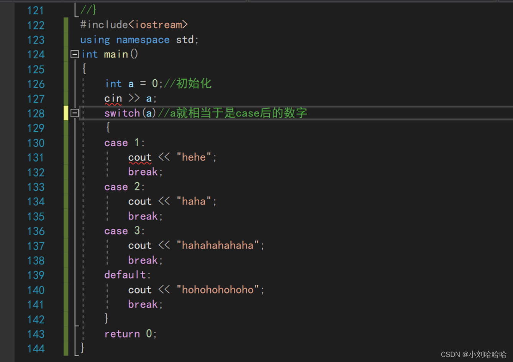Click line number 128
513x362 pixels.
[x=36, y=113]
